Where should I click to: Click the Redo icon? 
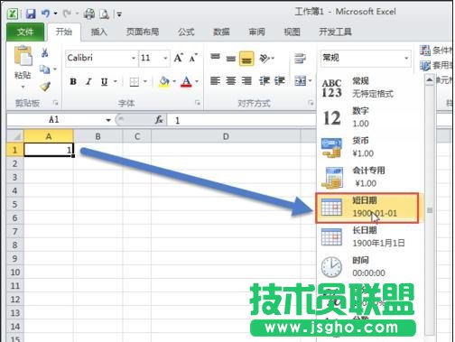(x=67, y=14)
